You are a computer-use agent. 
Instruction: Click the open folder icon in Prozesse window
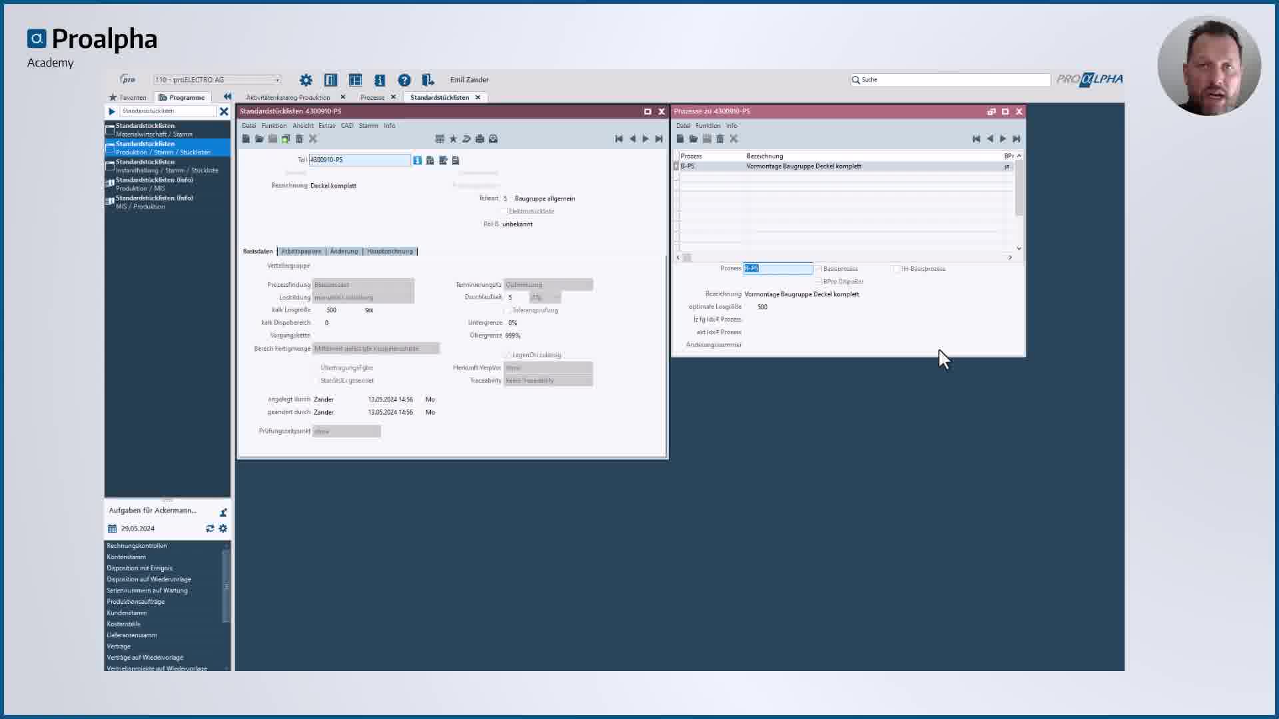click(693, 138)
